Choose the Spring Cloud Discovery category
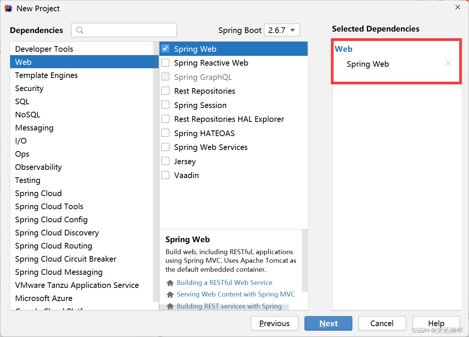This screenshot has width=469, height=337. (x=82, y=232)
